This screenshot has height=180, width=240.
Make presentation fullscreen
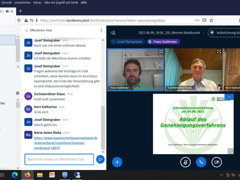pos(231,151)
